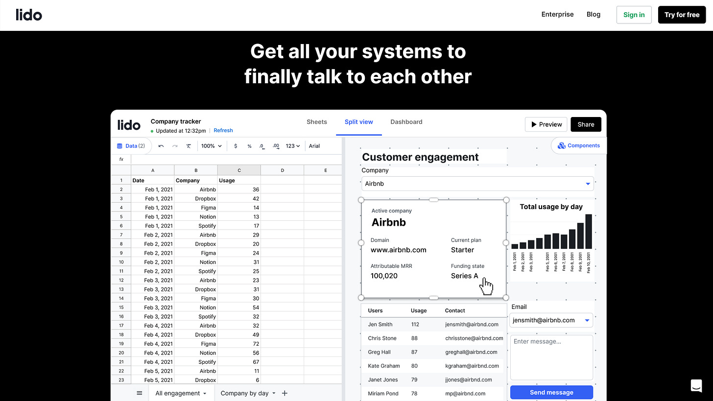The width and height of the screenshot is (713, 401).
Task: Click the Sign in button
Action: (634, 15)
